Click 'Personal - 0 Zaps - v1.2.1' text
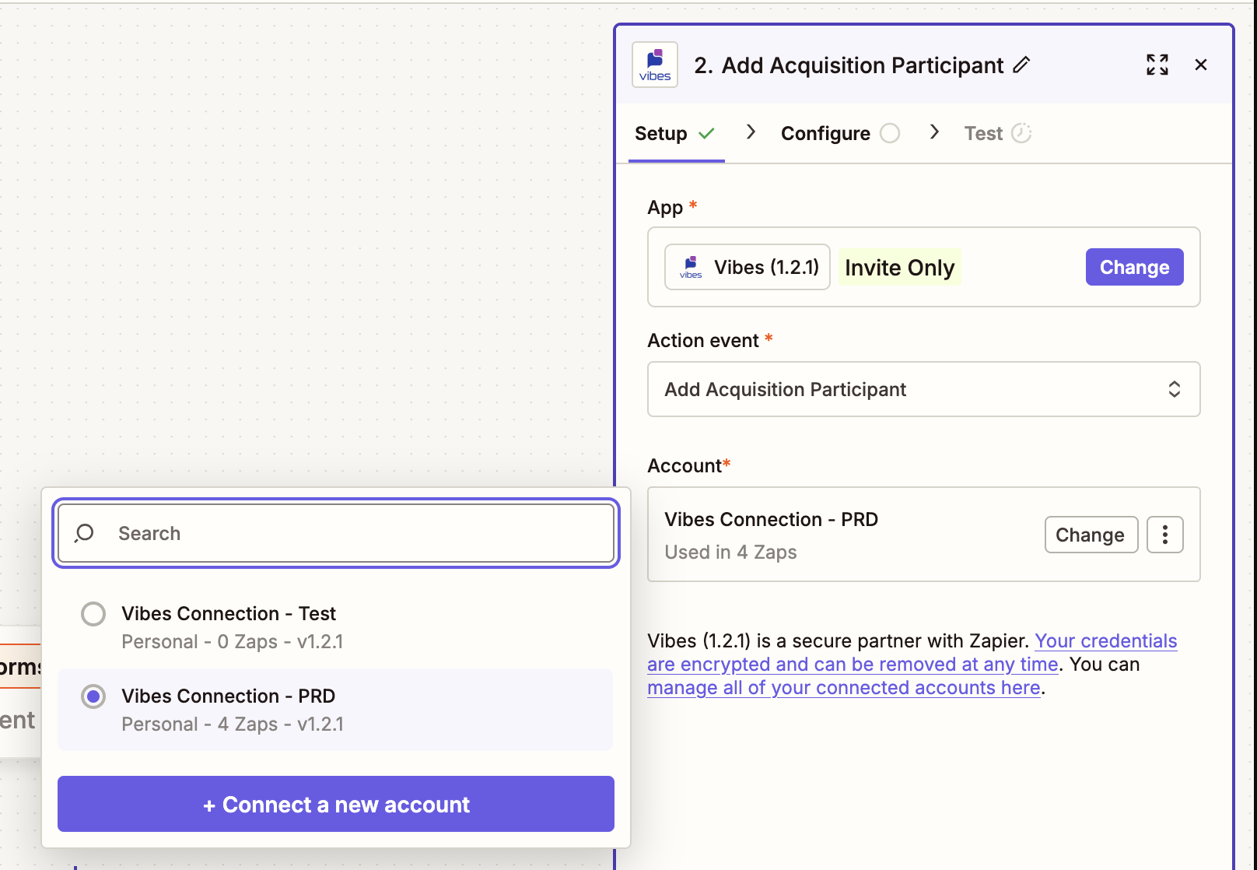The height and width of the screenshot is (870, 1257). tap(232, 642)
